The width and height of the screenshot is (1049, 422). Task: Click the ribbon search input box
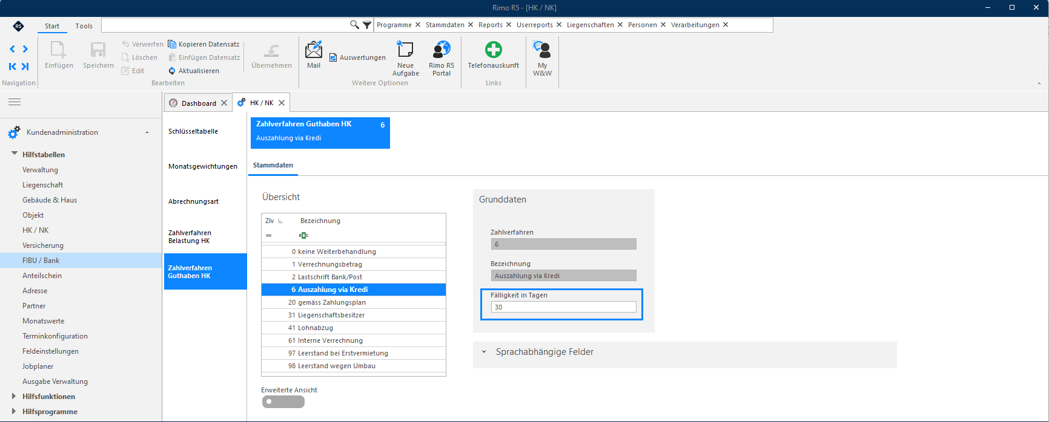point(225,25)
